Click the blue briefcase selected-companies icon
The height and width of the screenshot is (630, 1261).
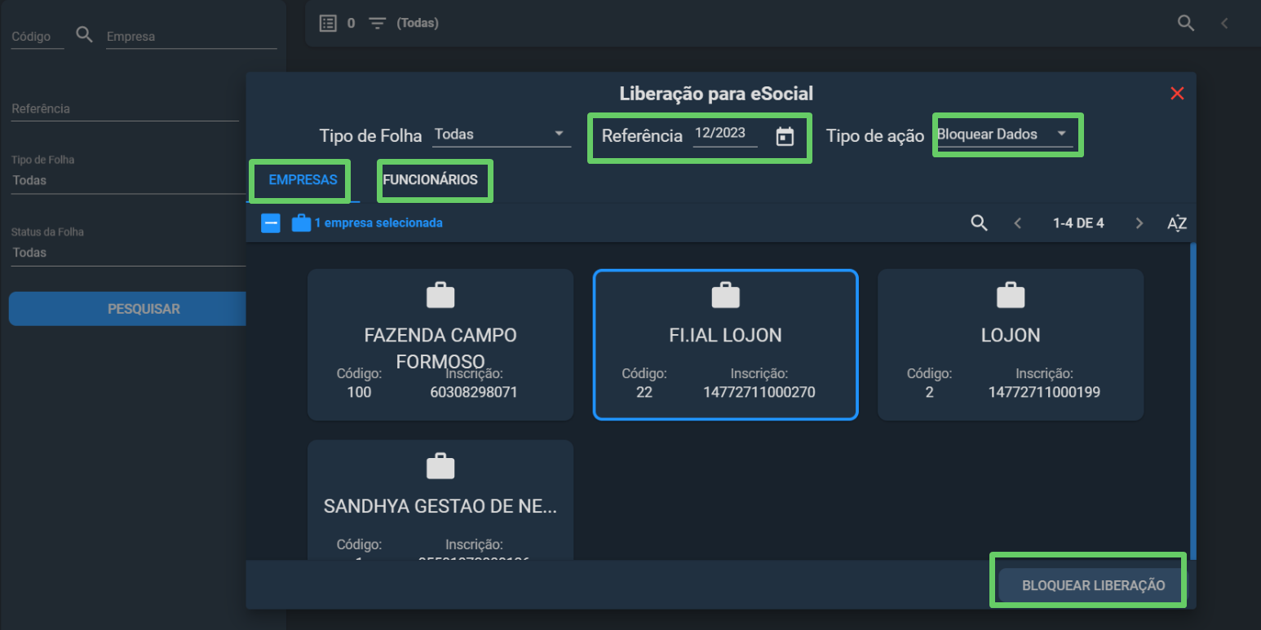[x=301, y=222]
